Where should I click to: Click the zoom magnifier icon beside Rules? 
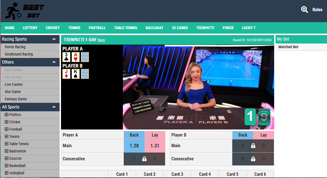(x=305, y=10)
